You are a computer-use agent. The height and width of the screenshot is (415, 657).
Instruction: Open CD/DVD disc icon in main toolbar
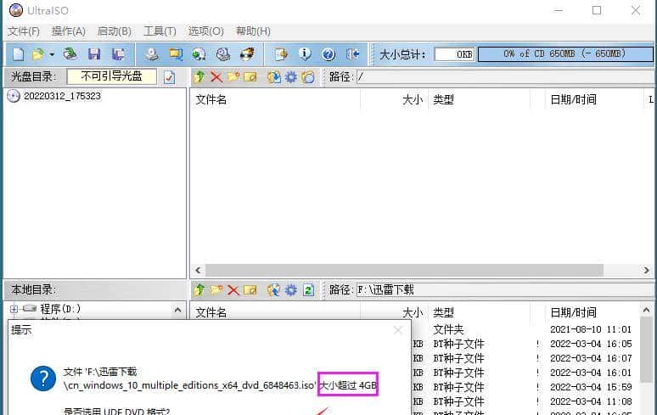pos(70,54)
